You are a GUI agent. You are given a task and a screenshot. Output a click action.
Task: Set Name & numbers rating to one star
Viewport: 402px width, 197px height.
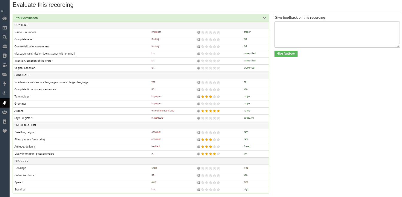(x=203, y=32)
